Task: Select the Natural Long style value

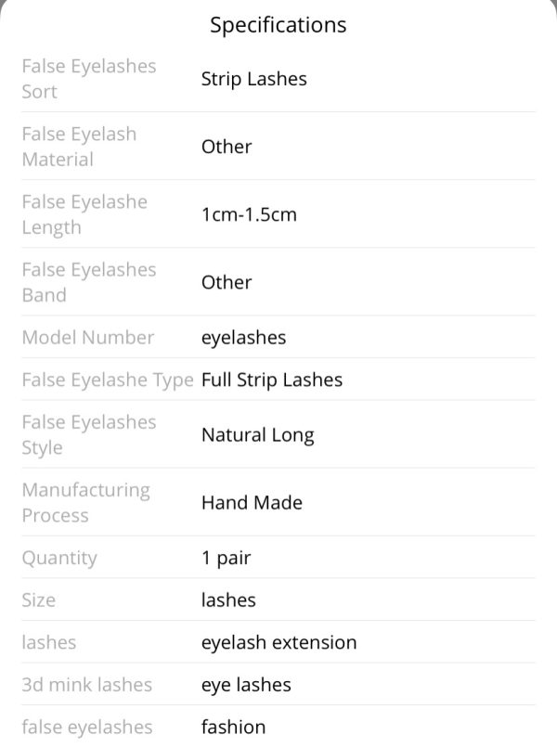Action: pos(258,435)
